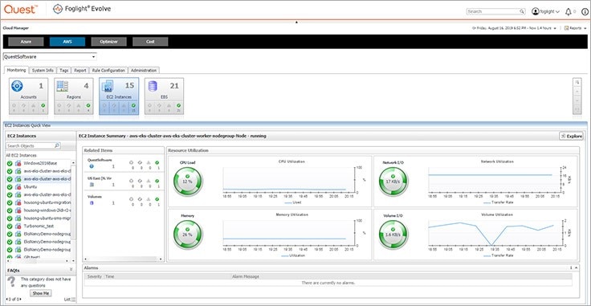Screen dimensions: 591x306
Task: Select the Turbonomic_test instance
Action: pos(39,226)
